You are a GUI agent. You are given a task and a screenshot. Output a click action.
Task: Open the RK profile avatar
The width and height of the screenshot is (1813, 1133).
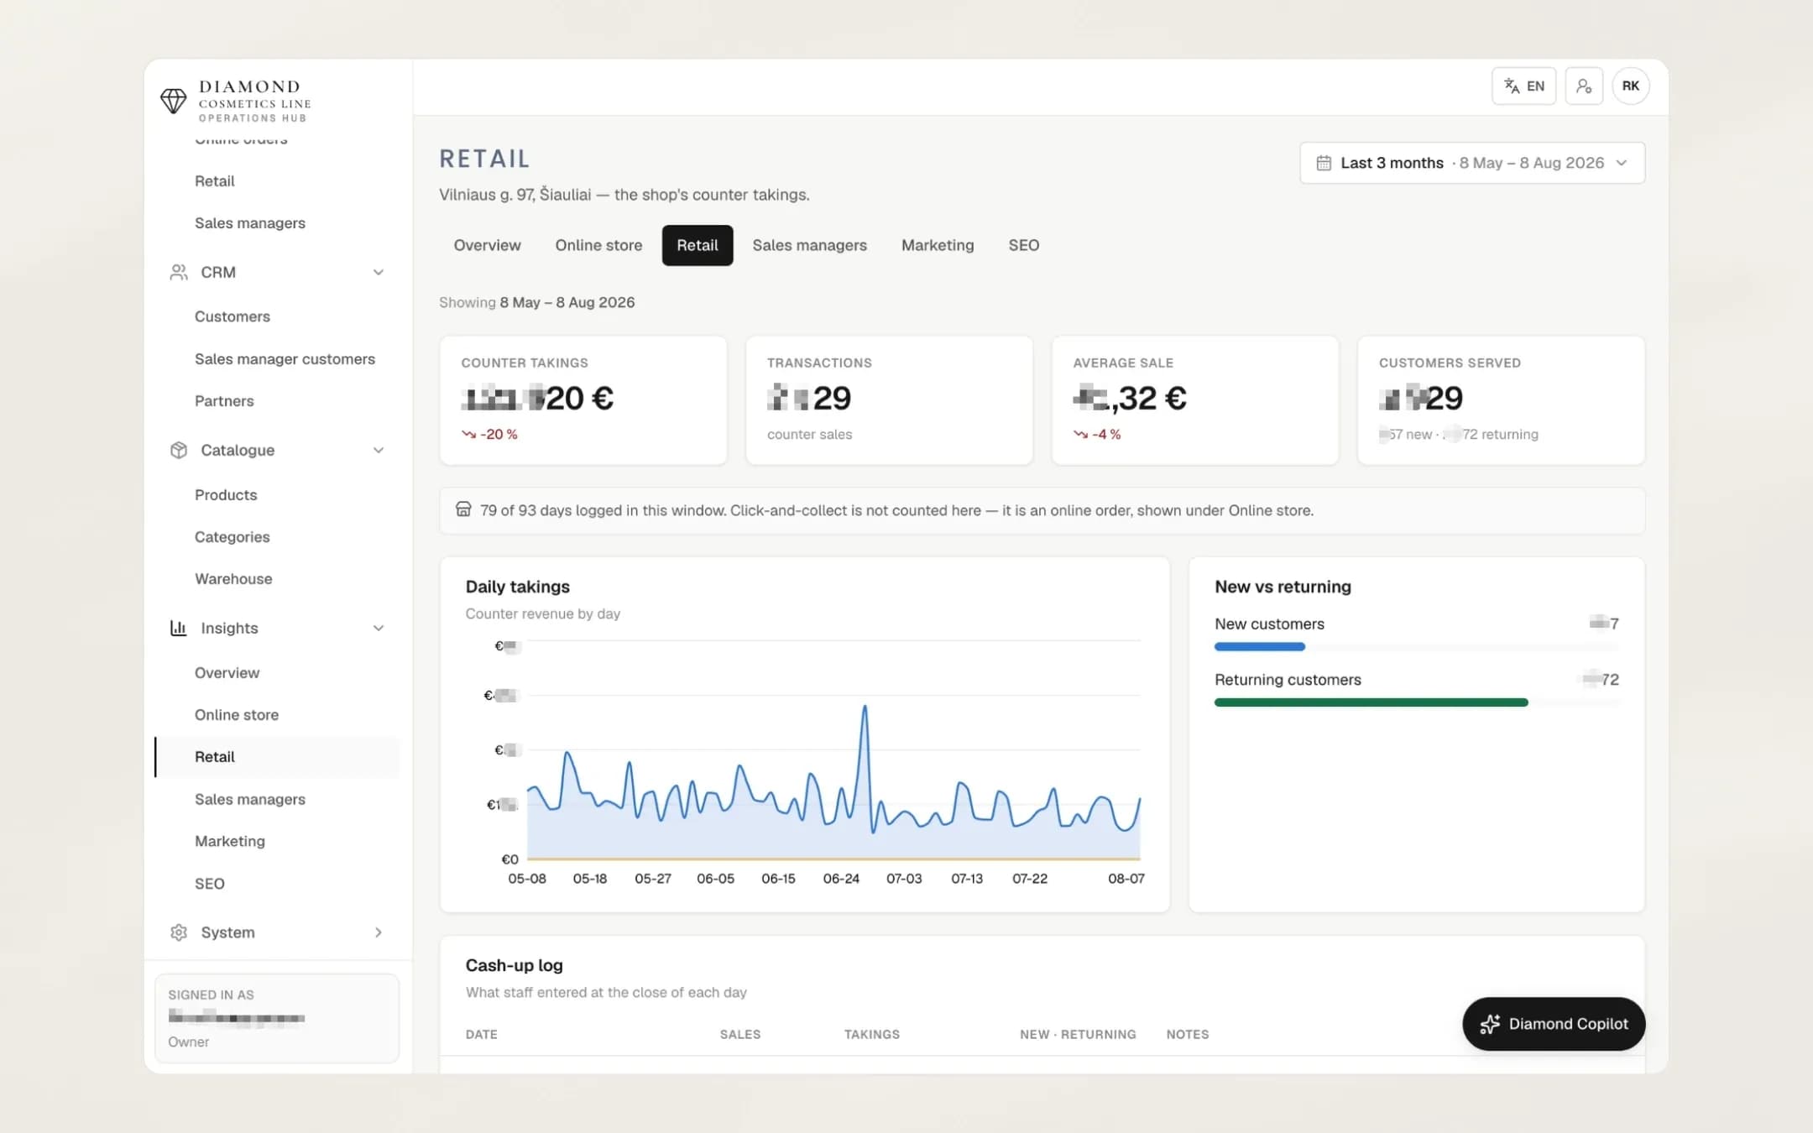tap(1630, 86)
